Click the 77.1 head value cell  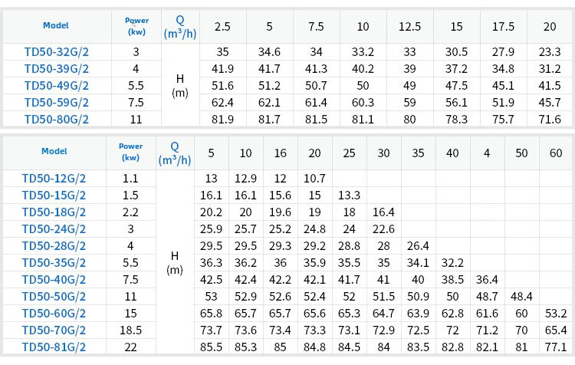point(556,347)
